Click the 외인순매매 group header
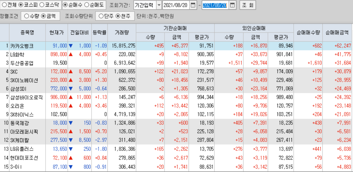Screen dimensions: 353x172 coord(254,28)
